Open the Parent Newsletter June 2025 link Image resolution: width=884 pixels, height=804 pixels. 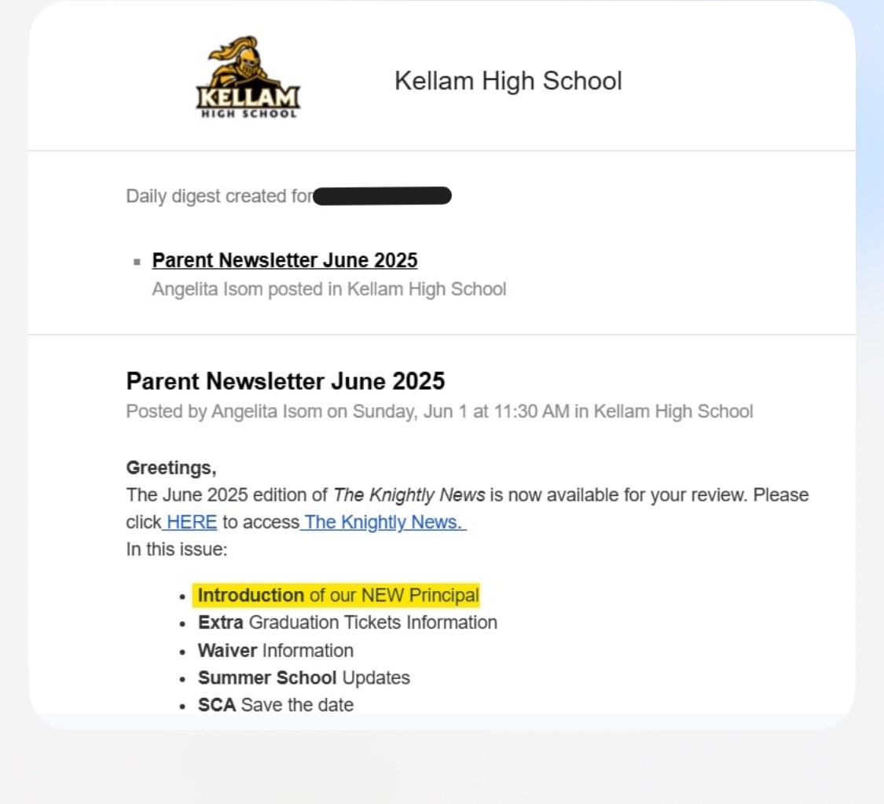coord(284,260)
